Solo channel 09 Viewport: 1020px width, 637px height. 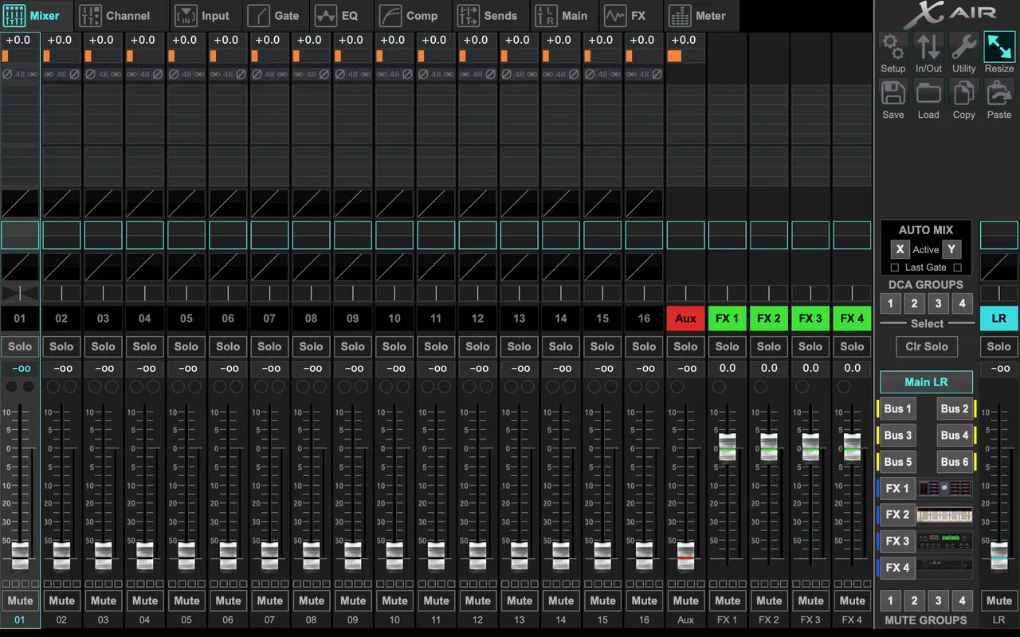click(x=353, y=346)
